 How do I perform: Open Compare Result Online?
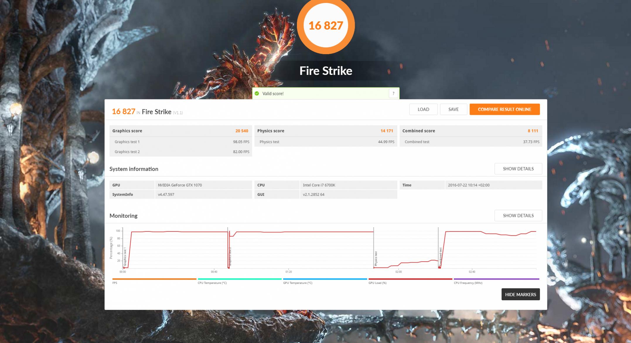coord(504,109)
